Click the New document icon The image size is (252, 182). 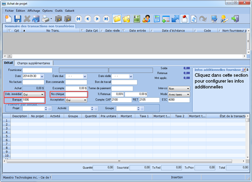point(9,19)
